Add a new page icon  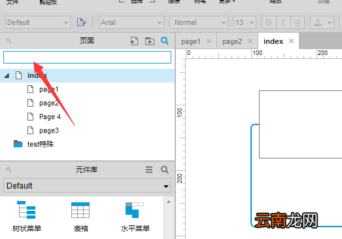(134, 41)
